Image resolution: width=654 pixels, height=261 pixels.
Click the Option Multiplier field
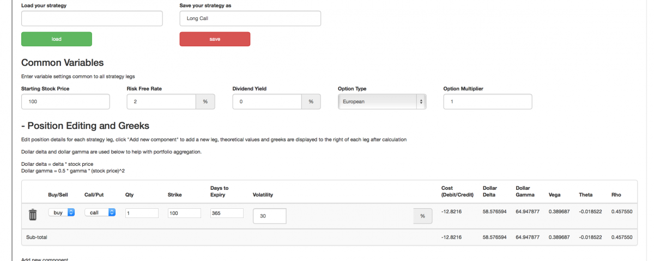point(487,102)
